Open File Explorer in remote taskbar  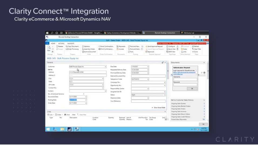pyautogui.click(x=62, y=129)
